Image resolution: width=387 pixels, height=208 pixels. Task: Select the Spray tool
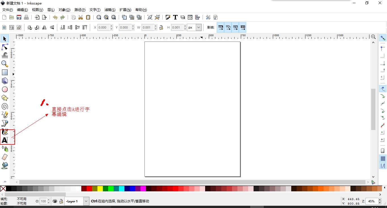pos(5,149)
